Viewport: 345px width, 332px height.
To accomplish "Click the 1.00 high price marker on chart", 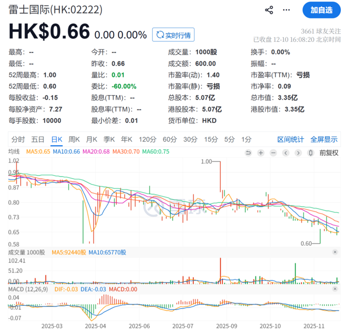I will [206, 162].
